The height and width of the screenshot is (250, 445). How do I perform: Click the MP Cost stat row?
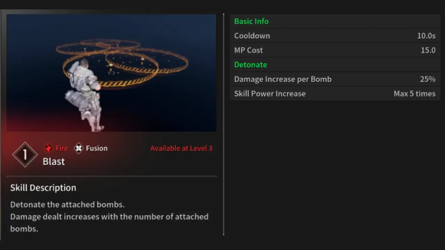click(x=335, y=50)
